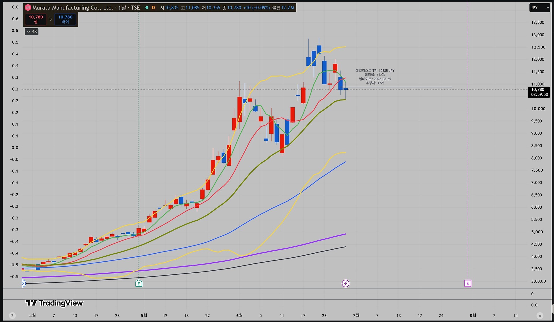The image size is (554, 322).
Task: Click the 6월 date label on time axis
Action: (x=239, y=316)
